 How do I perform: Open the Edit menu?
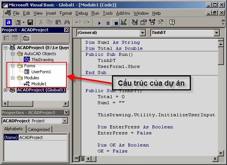coord(26,13)
